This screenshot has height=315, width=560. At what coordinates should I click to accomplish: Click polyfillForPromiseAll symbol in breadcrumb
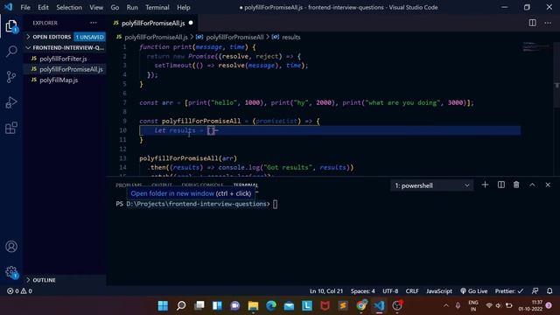pyautogui.click(x=234, y=37)
